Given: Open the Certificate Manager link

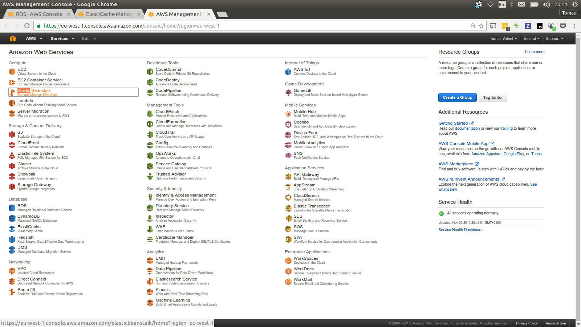Looking at the screenshot, I should pyautogui.click(x=174, y=237).
